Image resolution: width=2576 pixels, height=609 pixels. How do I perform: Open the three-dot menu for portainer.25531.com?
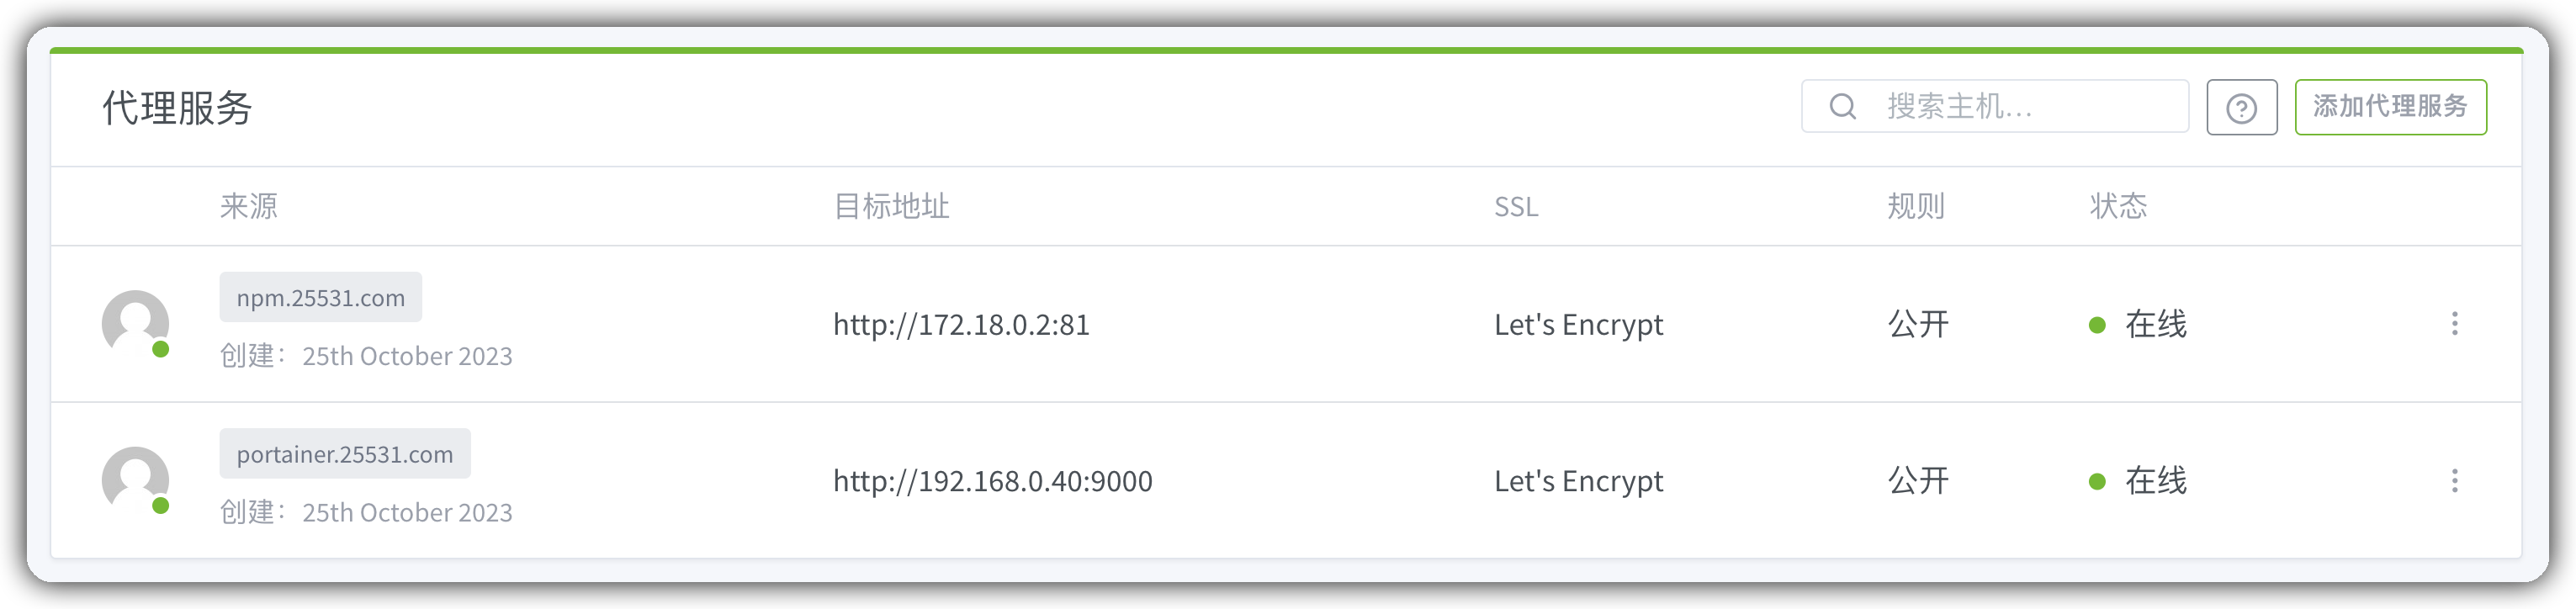2454,481
